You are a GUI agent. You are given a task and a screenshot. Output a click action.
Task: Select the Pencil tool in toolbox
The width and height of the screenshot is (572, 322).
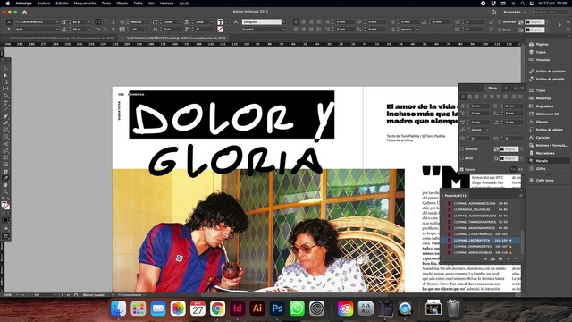(x=5, y=123)
